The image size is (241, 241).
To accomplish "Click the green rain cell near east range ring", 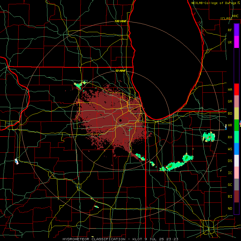I will pos(209,137).
